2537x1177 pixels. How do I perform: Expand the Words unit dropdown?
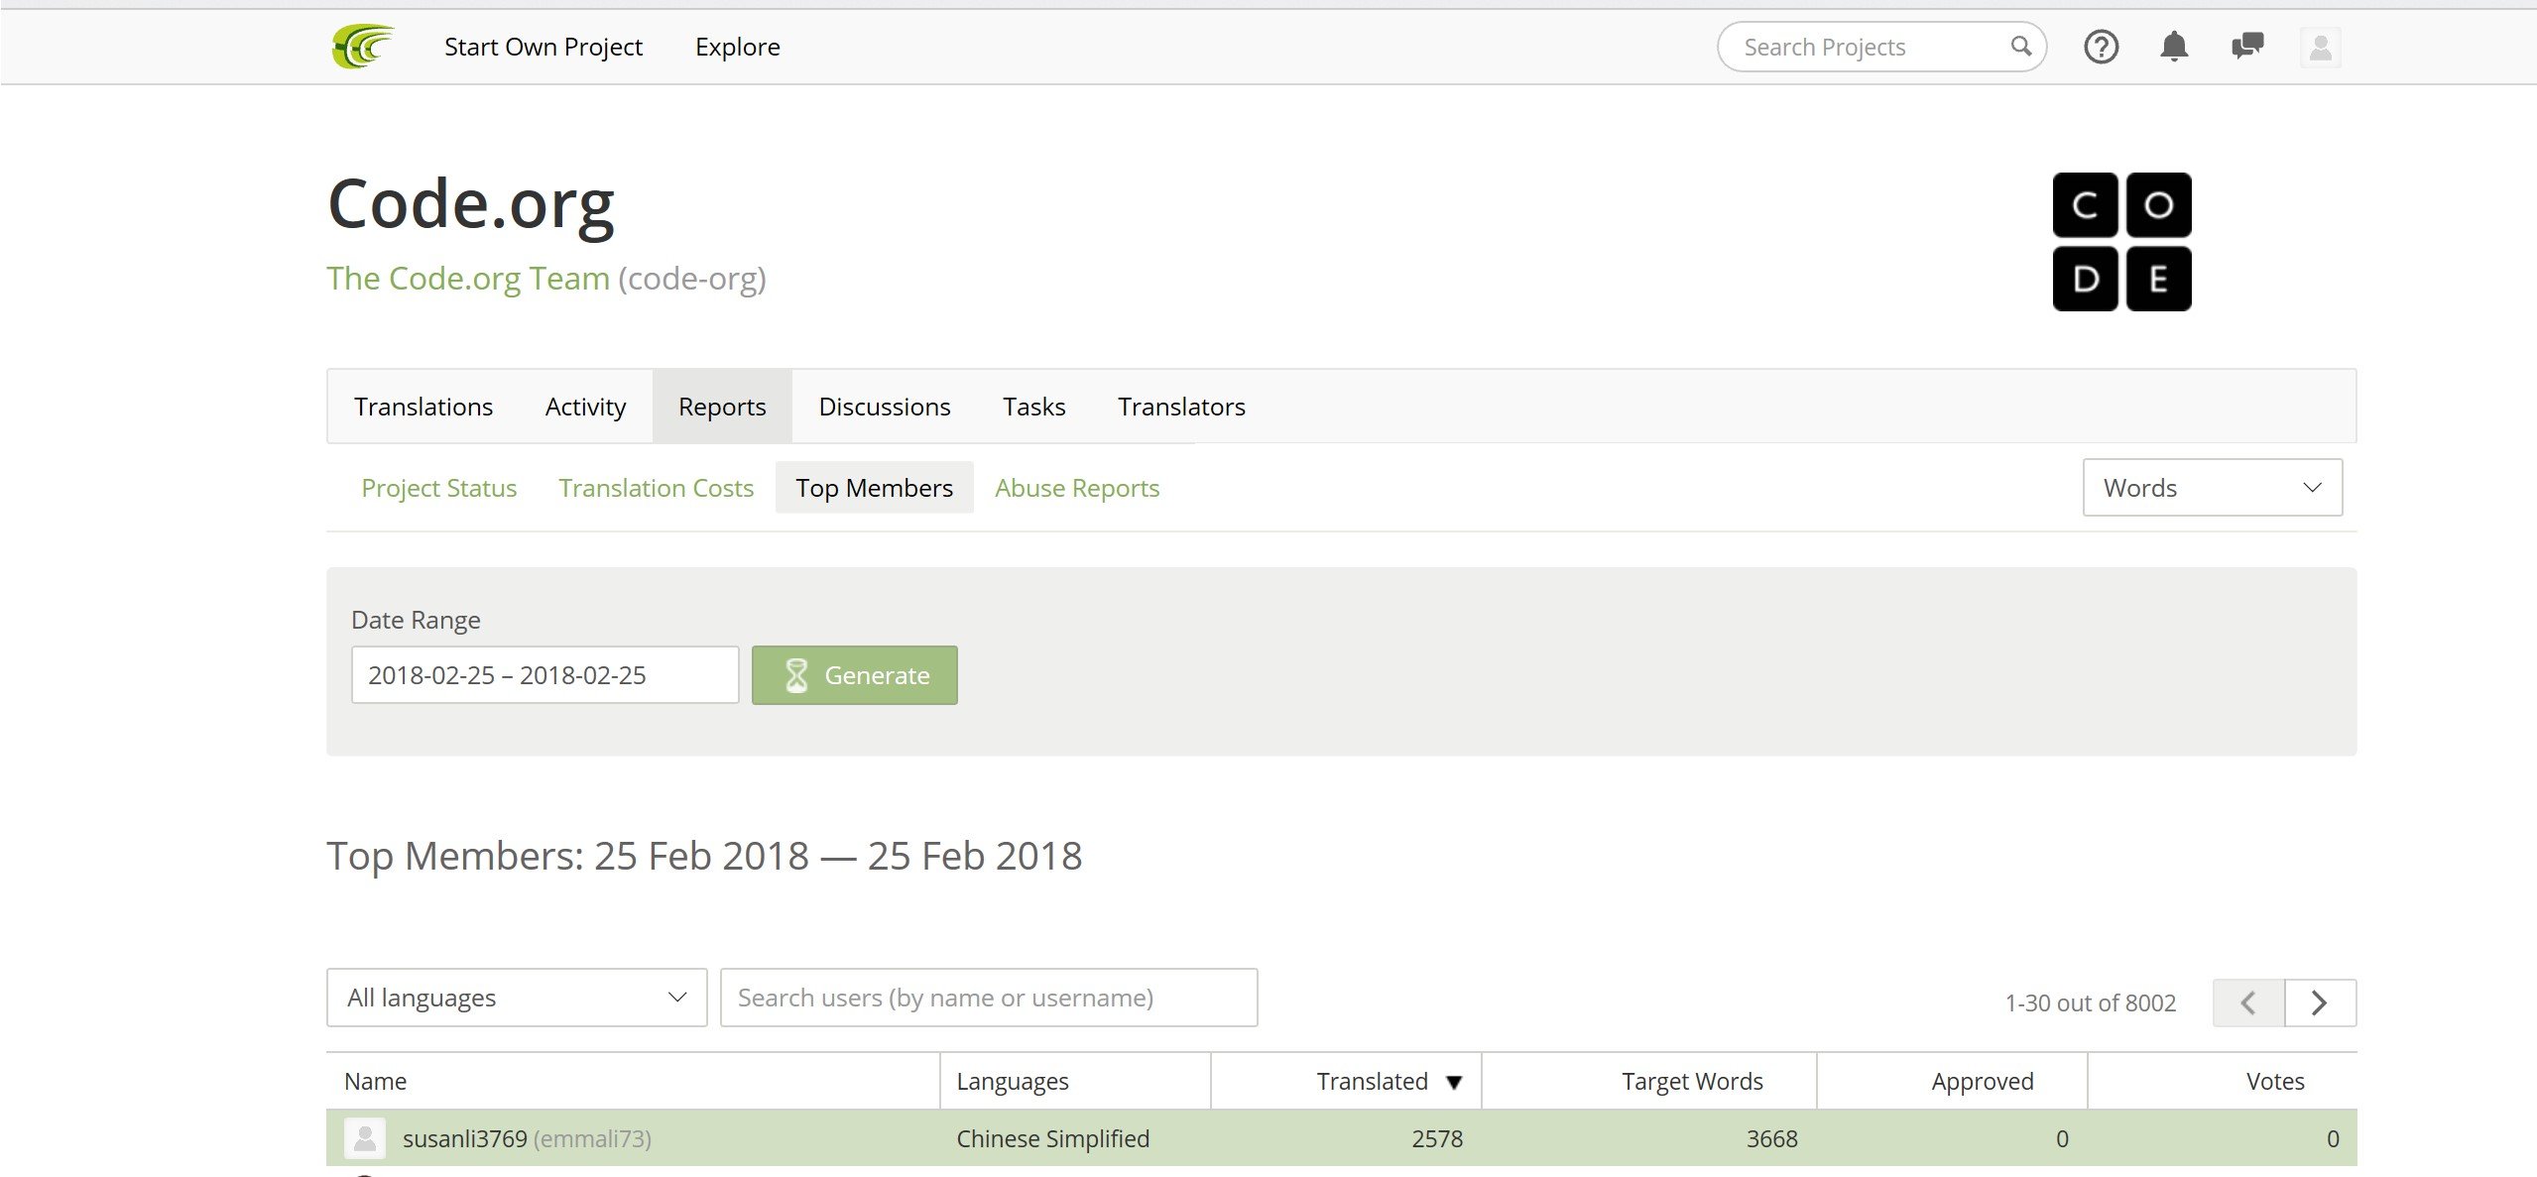2212,487
